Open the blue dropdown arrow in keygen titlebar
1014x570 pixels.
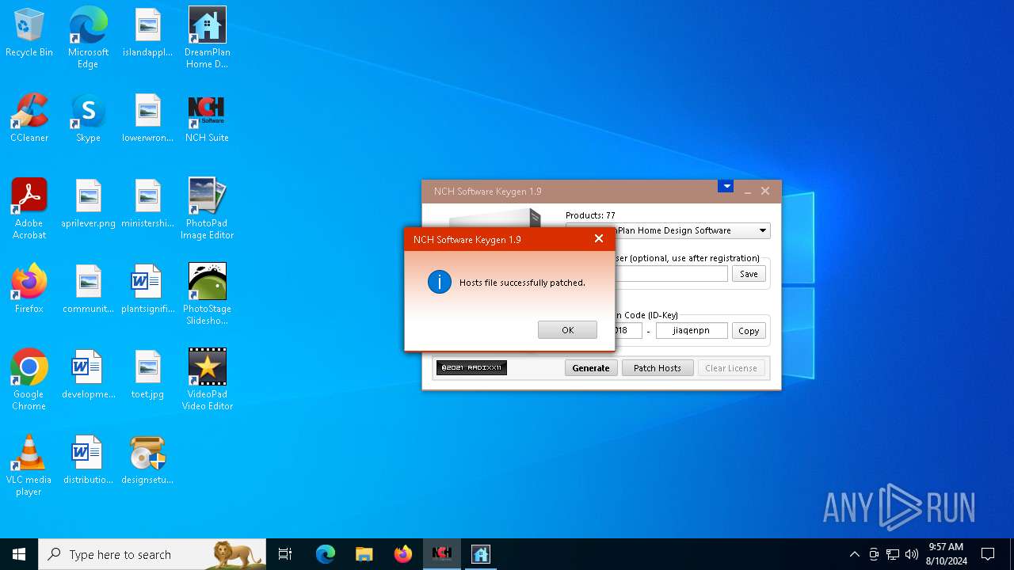pos(726,187)
